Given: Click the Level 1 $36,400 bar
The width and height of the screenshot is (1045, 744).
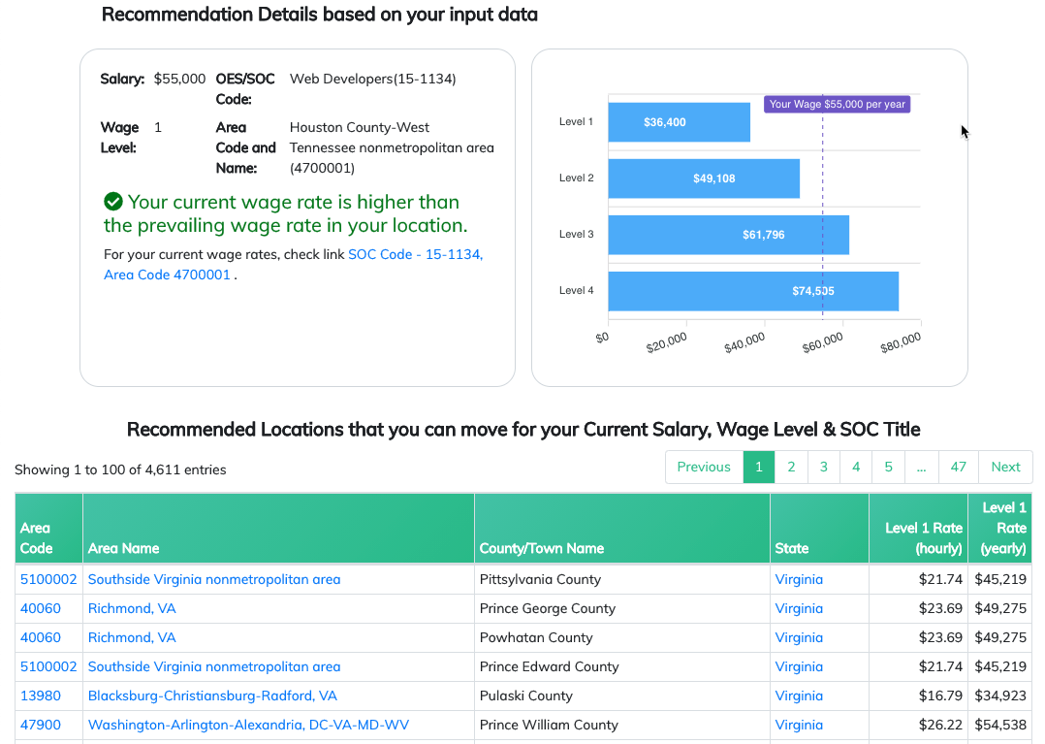Looking at the screenshot, I should tap(680, 122).
